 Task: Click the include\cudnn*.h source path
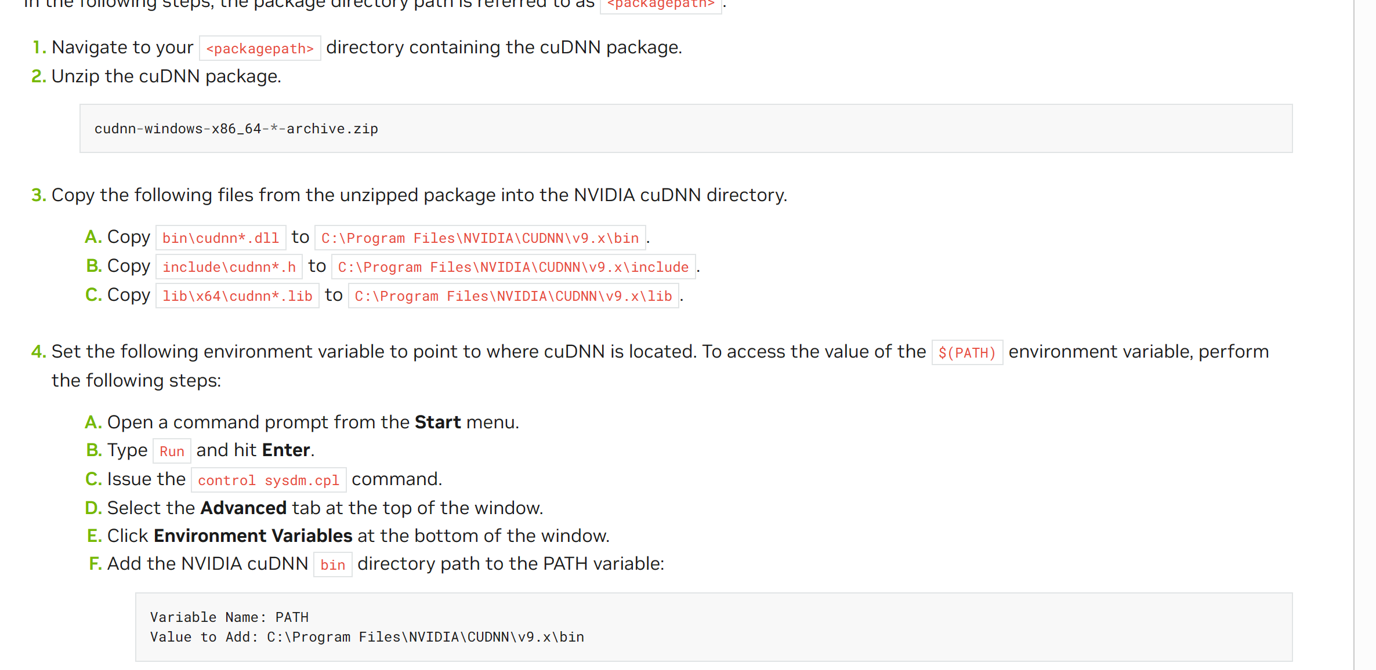coord(229,267)
